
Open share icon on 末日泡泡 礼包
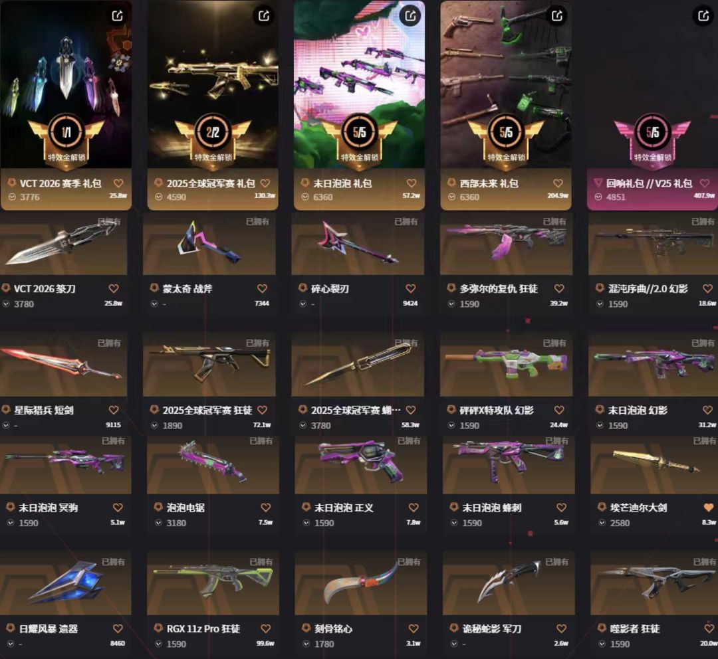tap(410, 16)
